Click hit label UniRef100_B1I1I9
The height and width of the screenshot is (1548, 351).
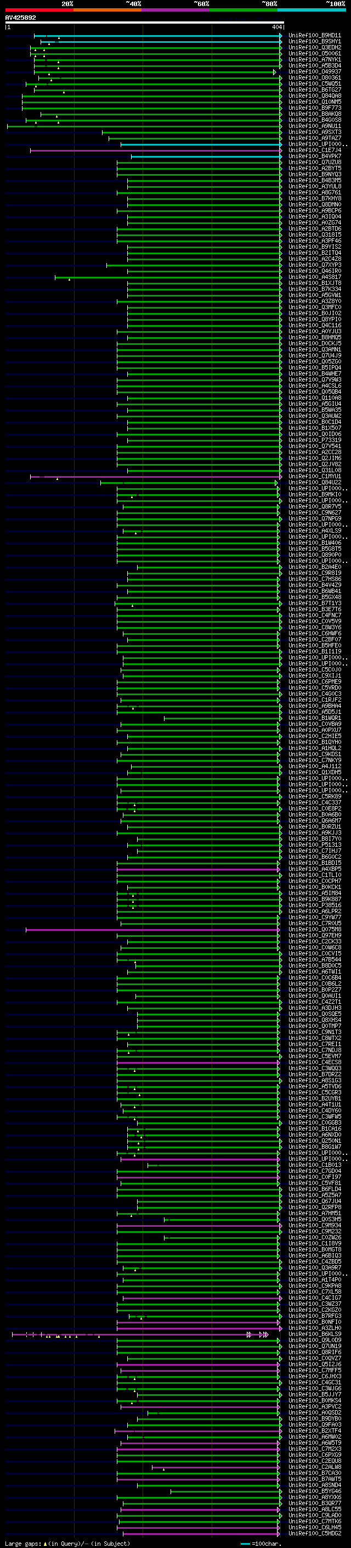click(315, 651)
